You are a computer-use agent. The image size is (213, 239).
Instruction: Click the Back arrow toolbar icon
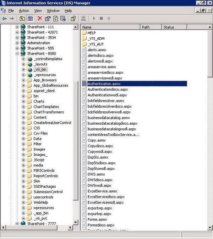[4, 18]
